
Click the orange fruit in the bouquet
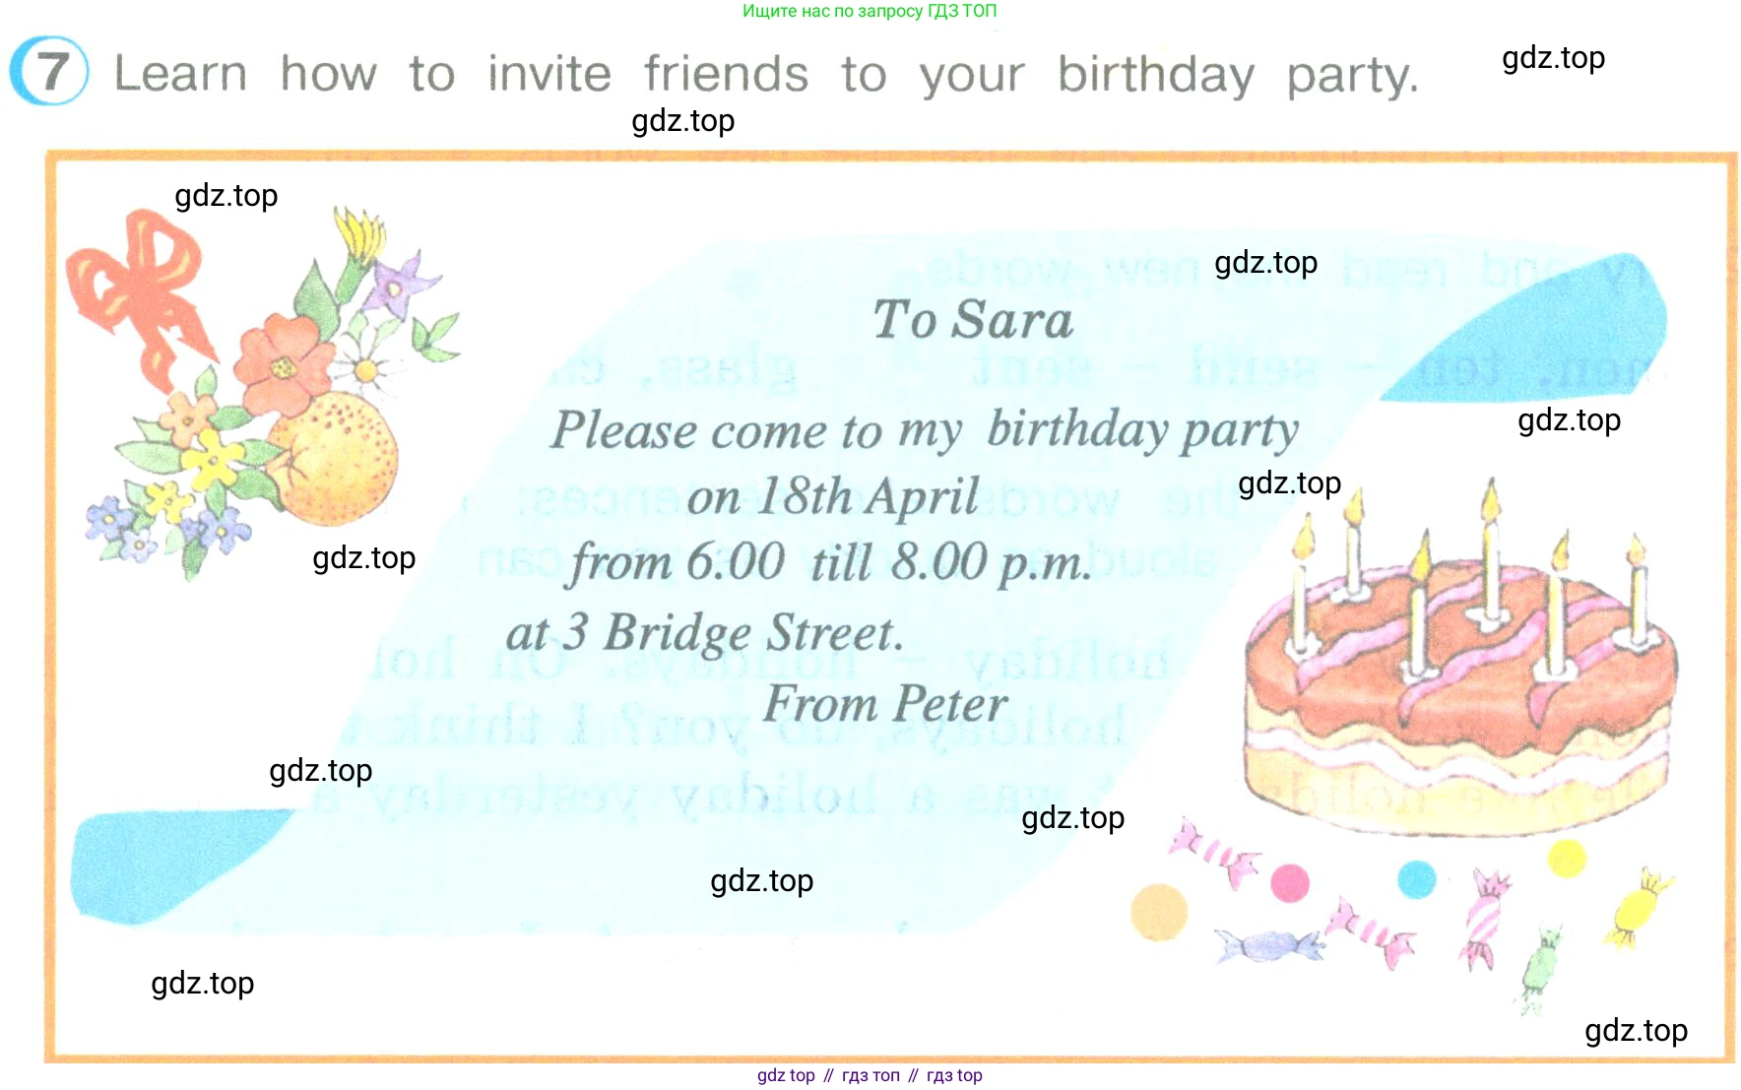point(334,458)
